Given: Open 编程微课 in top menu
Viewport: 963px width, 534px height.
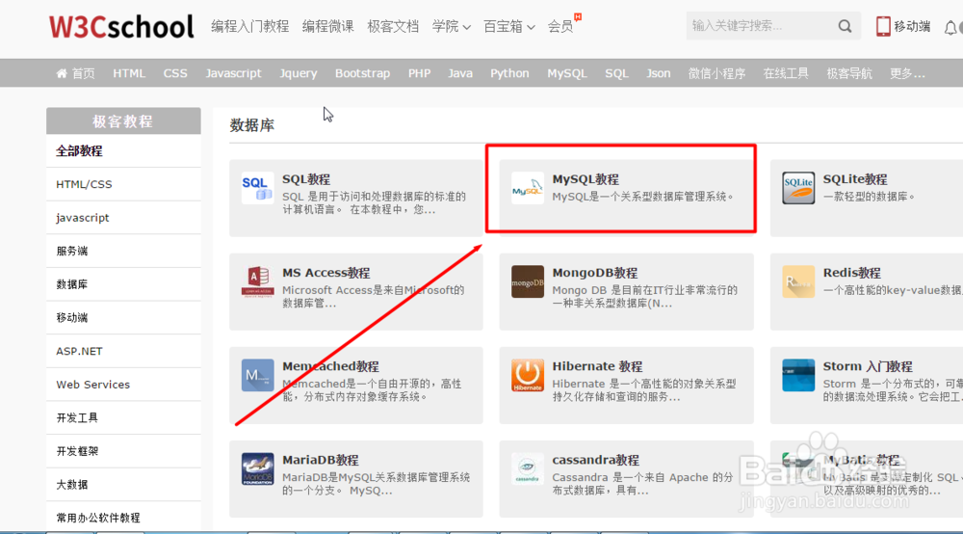Looking at the screenshot, I should 328,26.
